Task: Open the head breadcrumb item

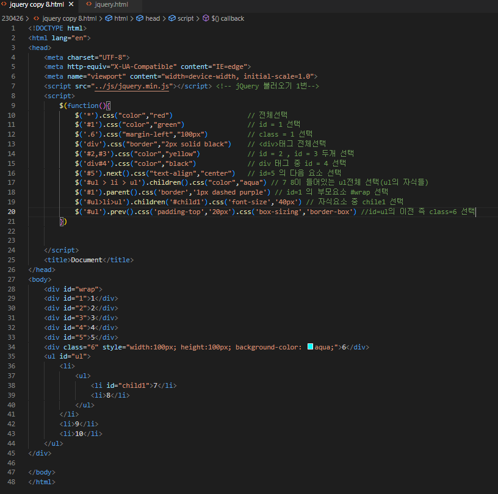Action: pos(153,18)
